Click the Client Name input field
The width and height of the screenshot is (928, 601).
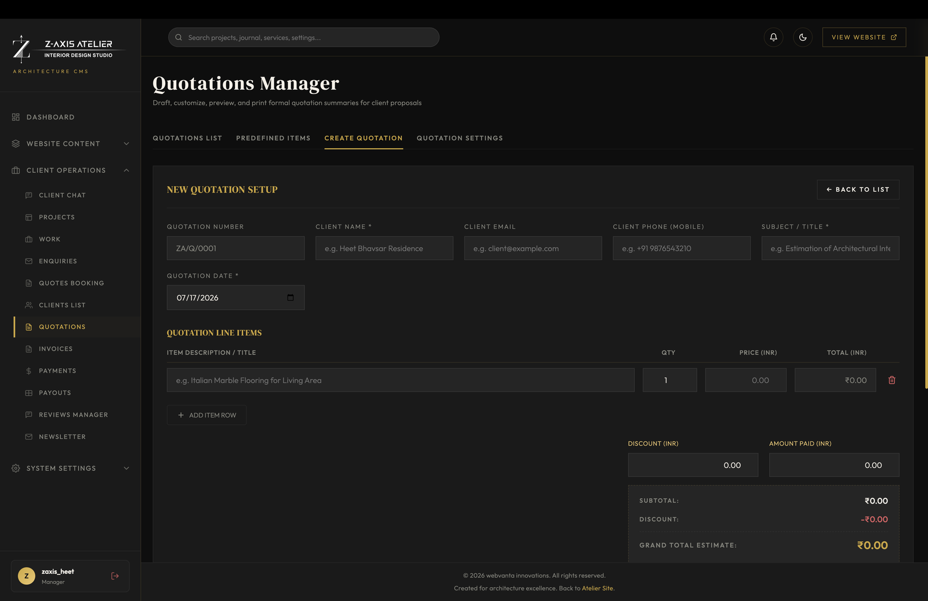pyautogui.click(x=385, y=248)
